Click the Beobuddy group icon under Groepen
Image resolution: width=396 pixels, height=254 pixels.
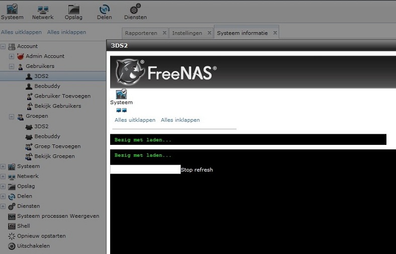point(29,137)
